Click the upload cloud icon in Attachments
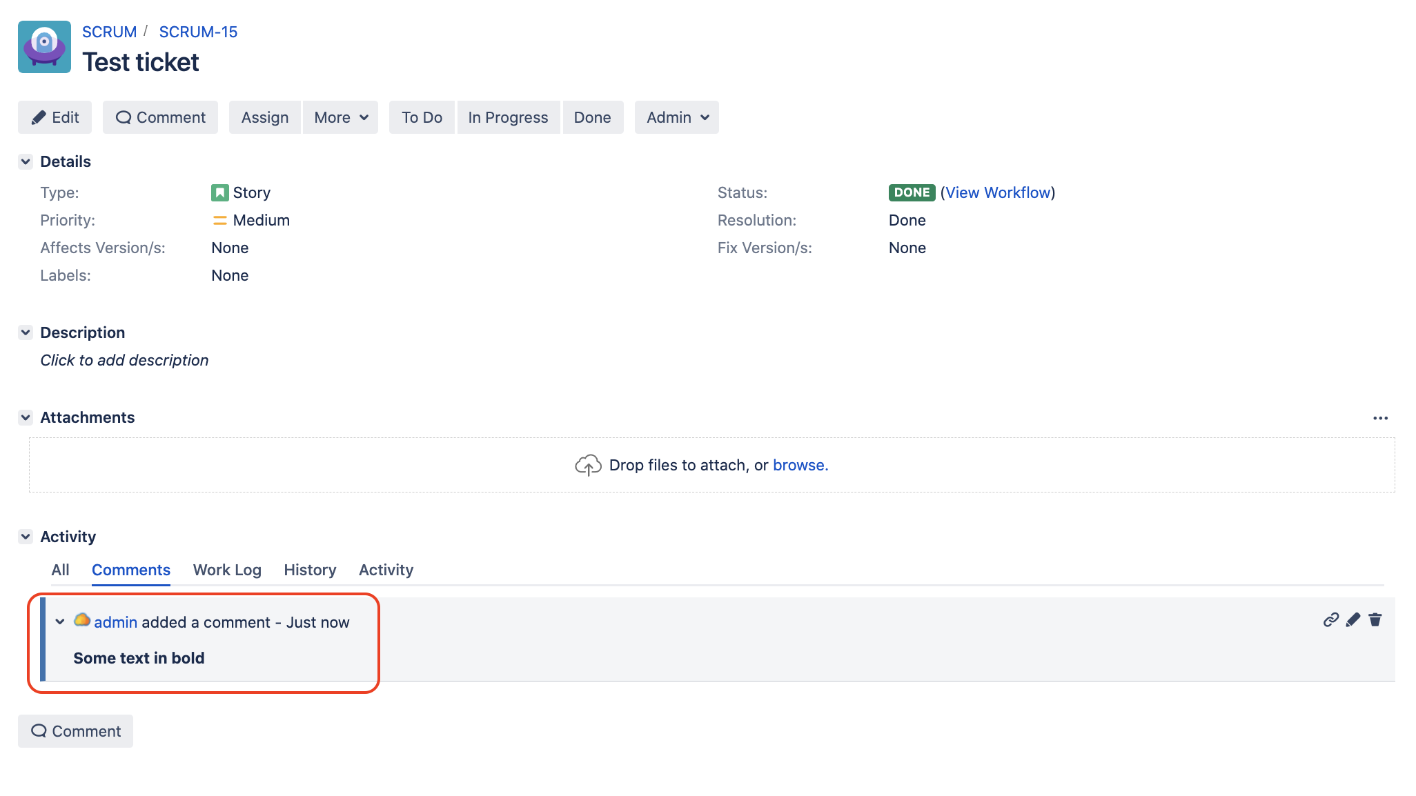 [x=589, y=465]
